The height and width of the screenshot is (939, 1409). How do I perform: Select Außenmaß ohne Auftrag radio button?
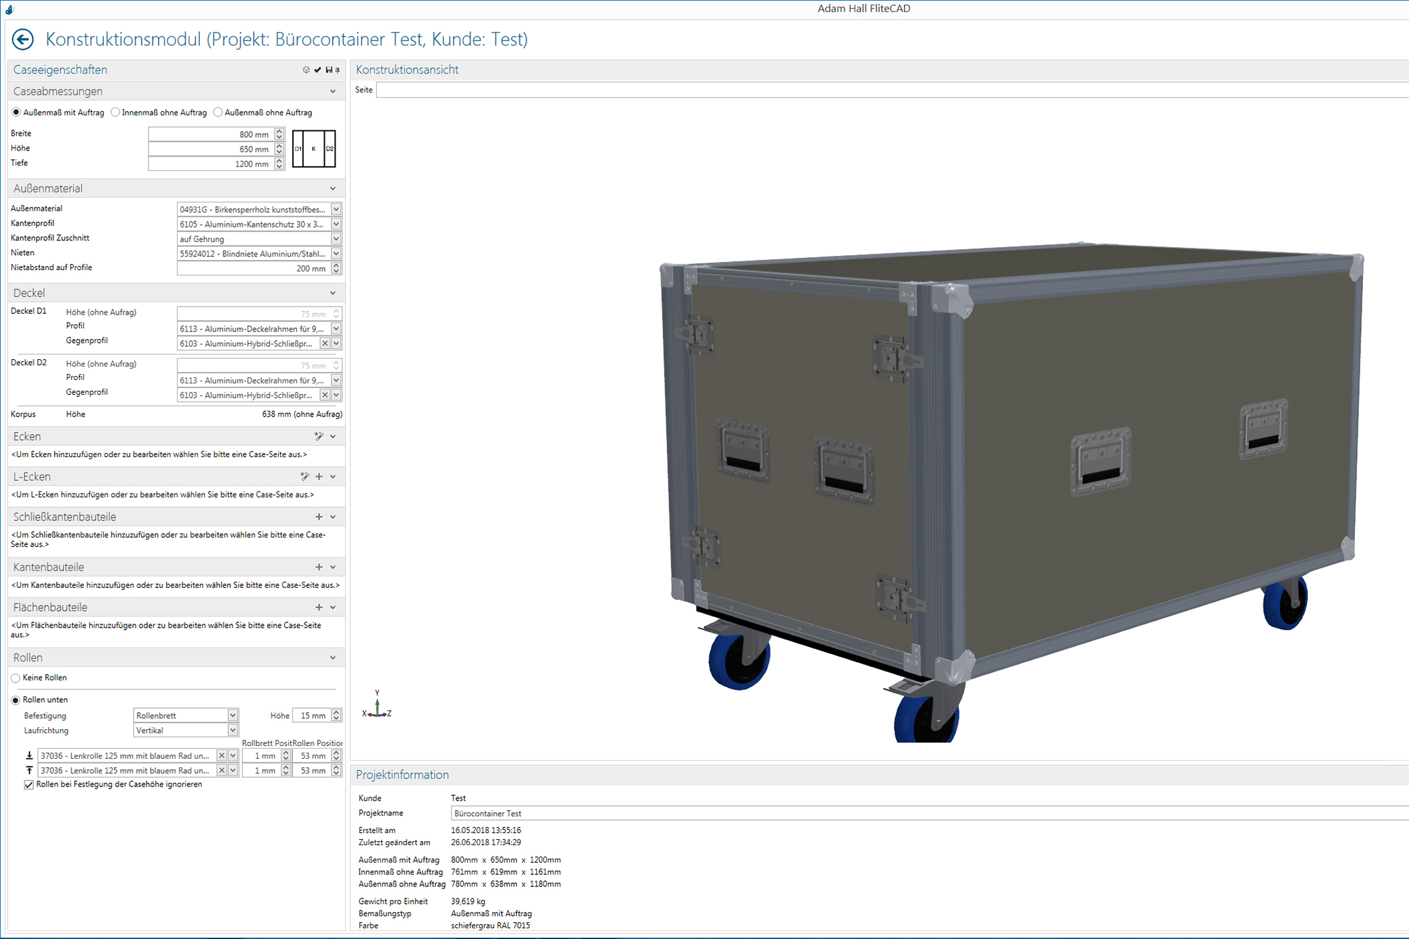pos(218,113)
